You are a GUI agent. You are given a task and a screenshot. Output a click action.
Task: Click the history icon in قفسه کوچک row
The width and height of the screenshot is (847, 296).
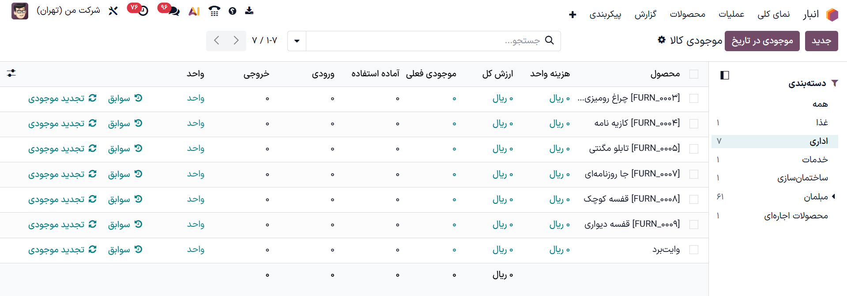138,199
